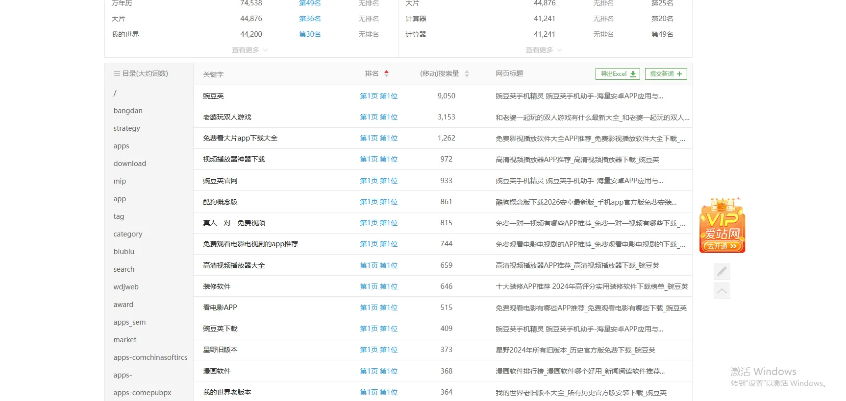Select the app directory entry

point(120,199)
